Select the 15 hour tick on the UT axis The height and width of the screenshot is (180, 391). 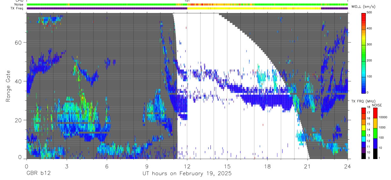227,166
